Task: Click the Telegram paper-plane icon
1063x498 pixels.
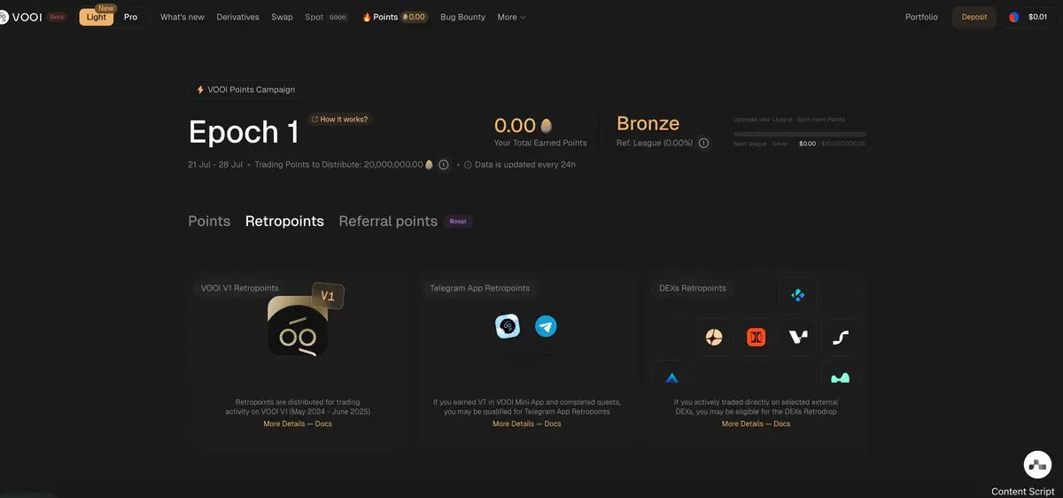Action: pos(546,327)
